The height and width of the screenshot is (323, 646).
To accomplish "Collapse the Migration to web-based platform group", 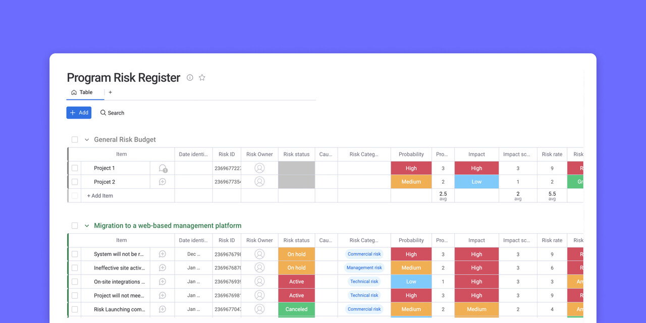I will pyautogui.click(x=87, y=226).
